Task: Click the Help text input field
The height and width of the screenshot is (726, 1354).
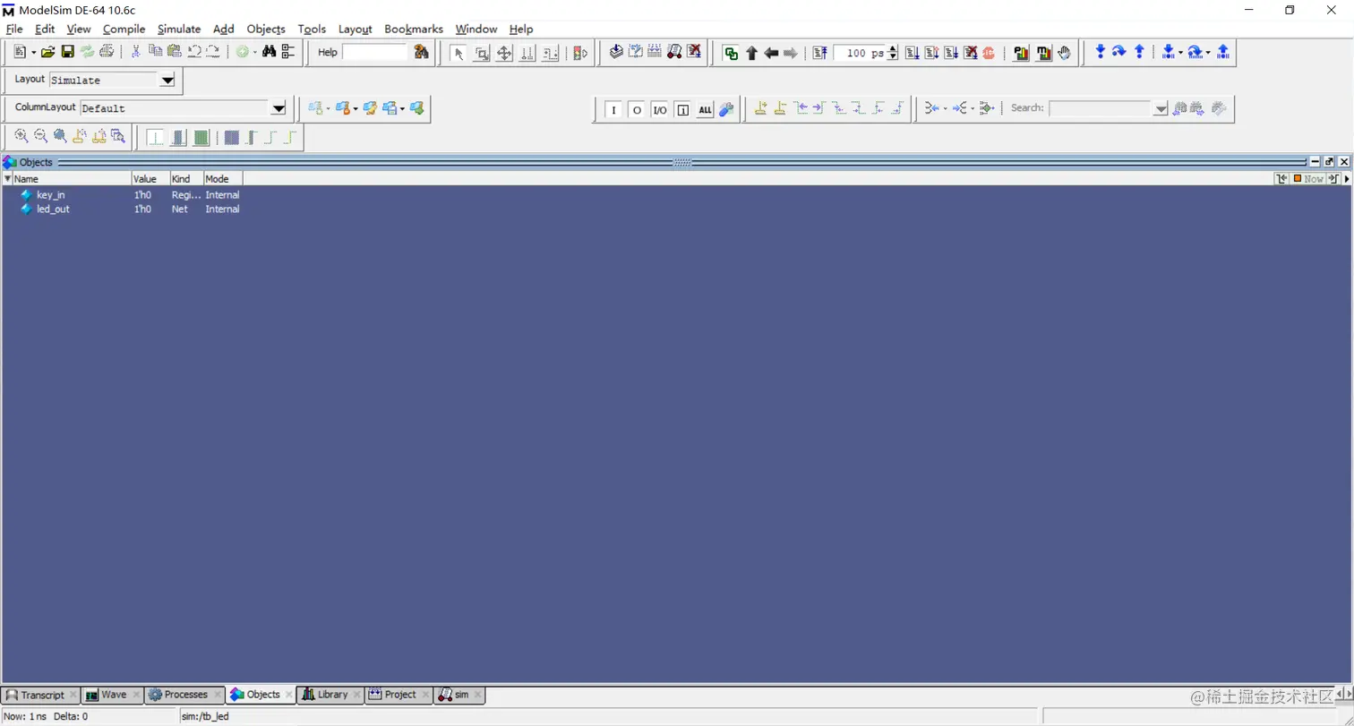Action: (x=374, y=52)
